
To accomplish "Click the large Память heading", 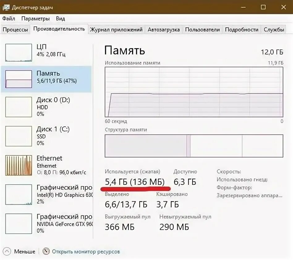I will (x=125, y=51).
